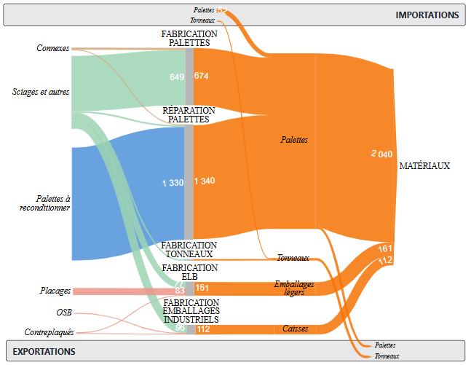Select the Palettes label under Importations
The image size is (471, 365).
pos(204,11)
